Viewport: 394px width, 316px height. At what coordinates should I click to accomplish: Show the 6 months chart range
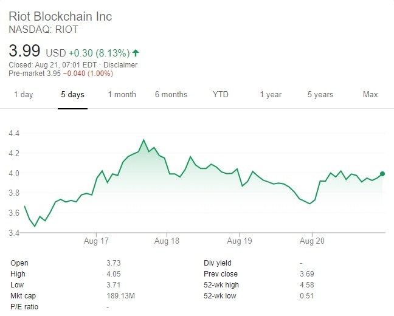pyautogui.click(x=171, y=95)
